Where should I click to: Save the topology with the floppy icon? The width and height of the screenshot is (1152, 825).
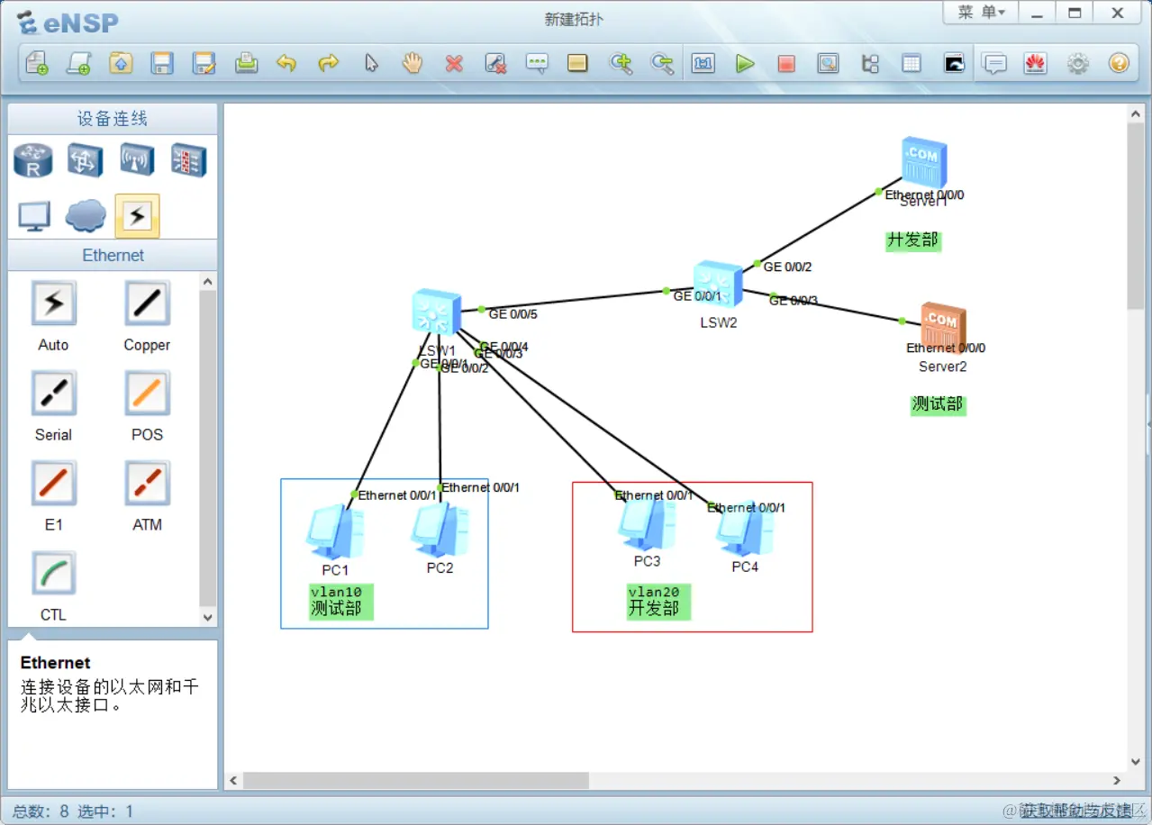162,63
